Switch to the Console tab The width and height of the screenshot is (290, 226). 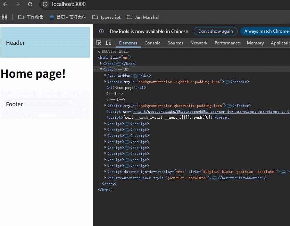tap(152, 43)
